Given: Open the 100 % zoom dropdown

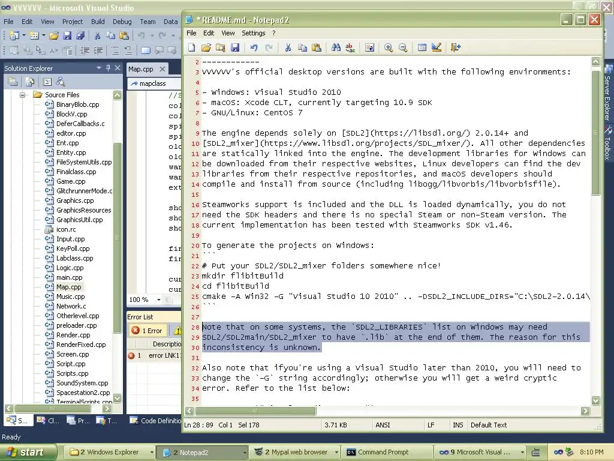Looking at the screenshot, I should pyautogui.click(x=158, y=300).
